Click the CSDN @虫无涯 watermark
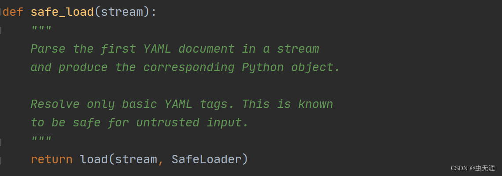Image resolution: width=502 pixels, height=176 pixels. (473, 168)
